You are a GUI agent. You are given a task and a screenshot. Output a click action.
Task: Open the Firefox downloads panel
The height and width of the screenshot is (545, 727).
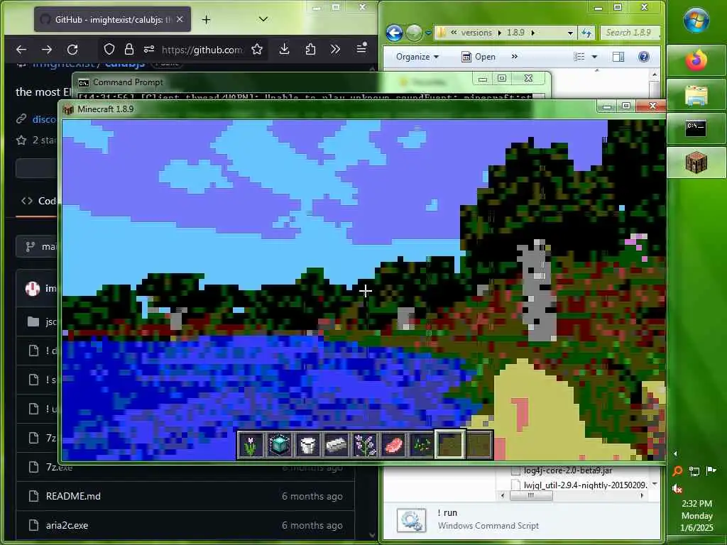point(284,49)
